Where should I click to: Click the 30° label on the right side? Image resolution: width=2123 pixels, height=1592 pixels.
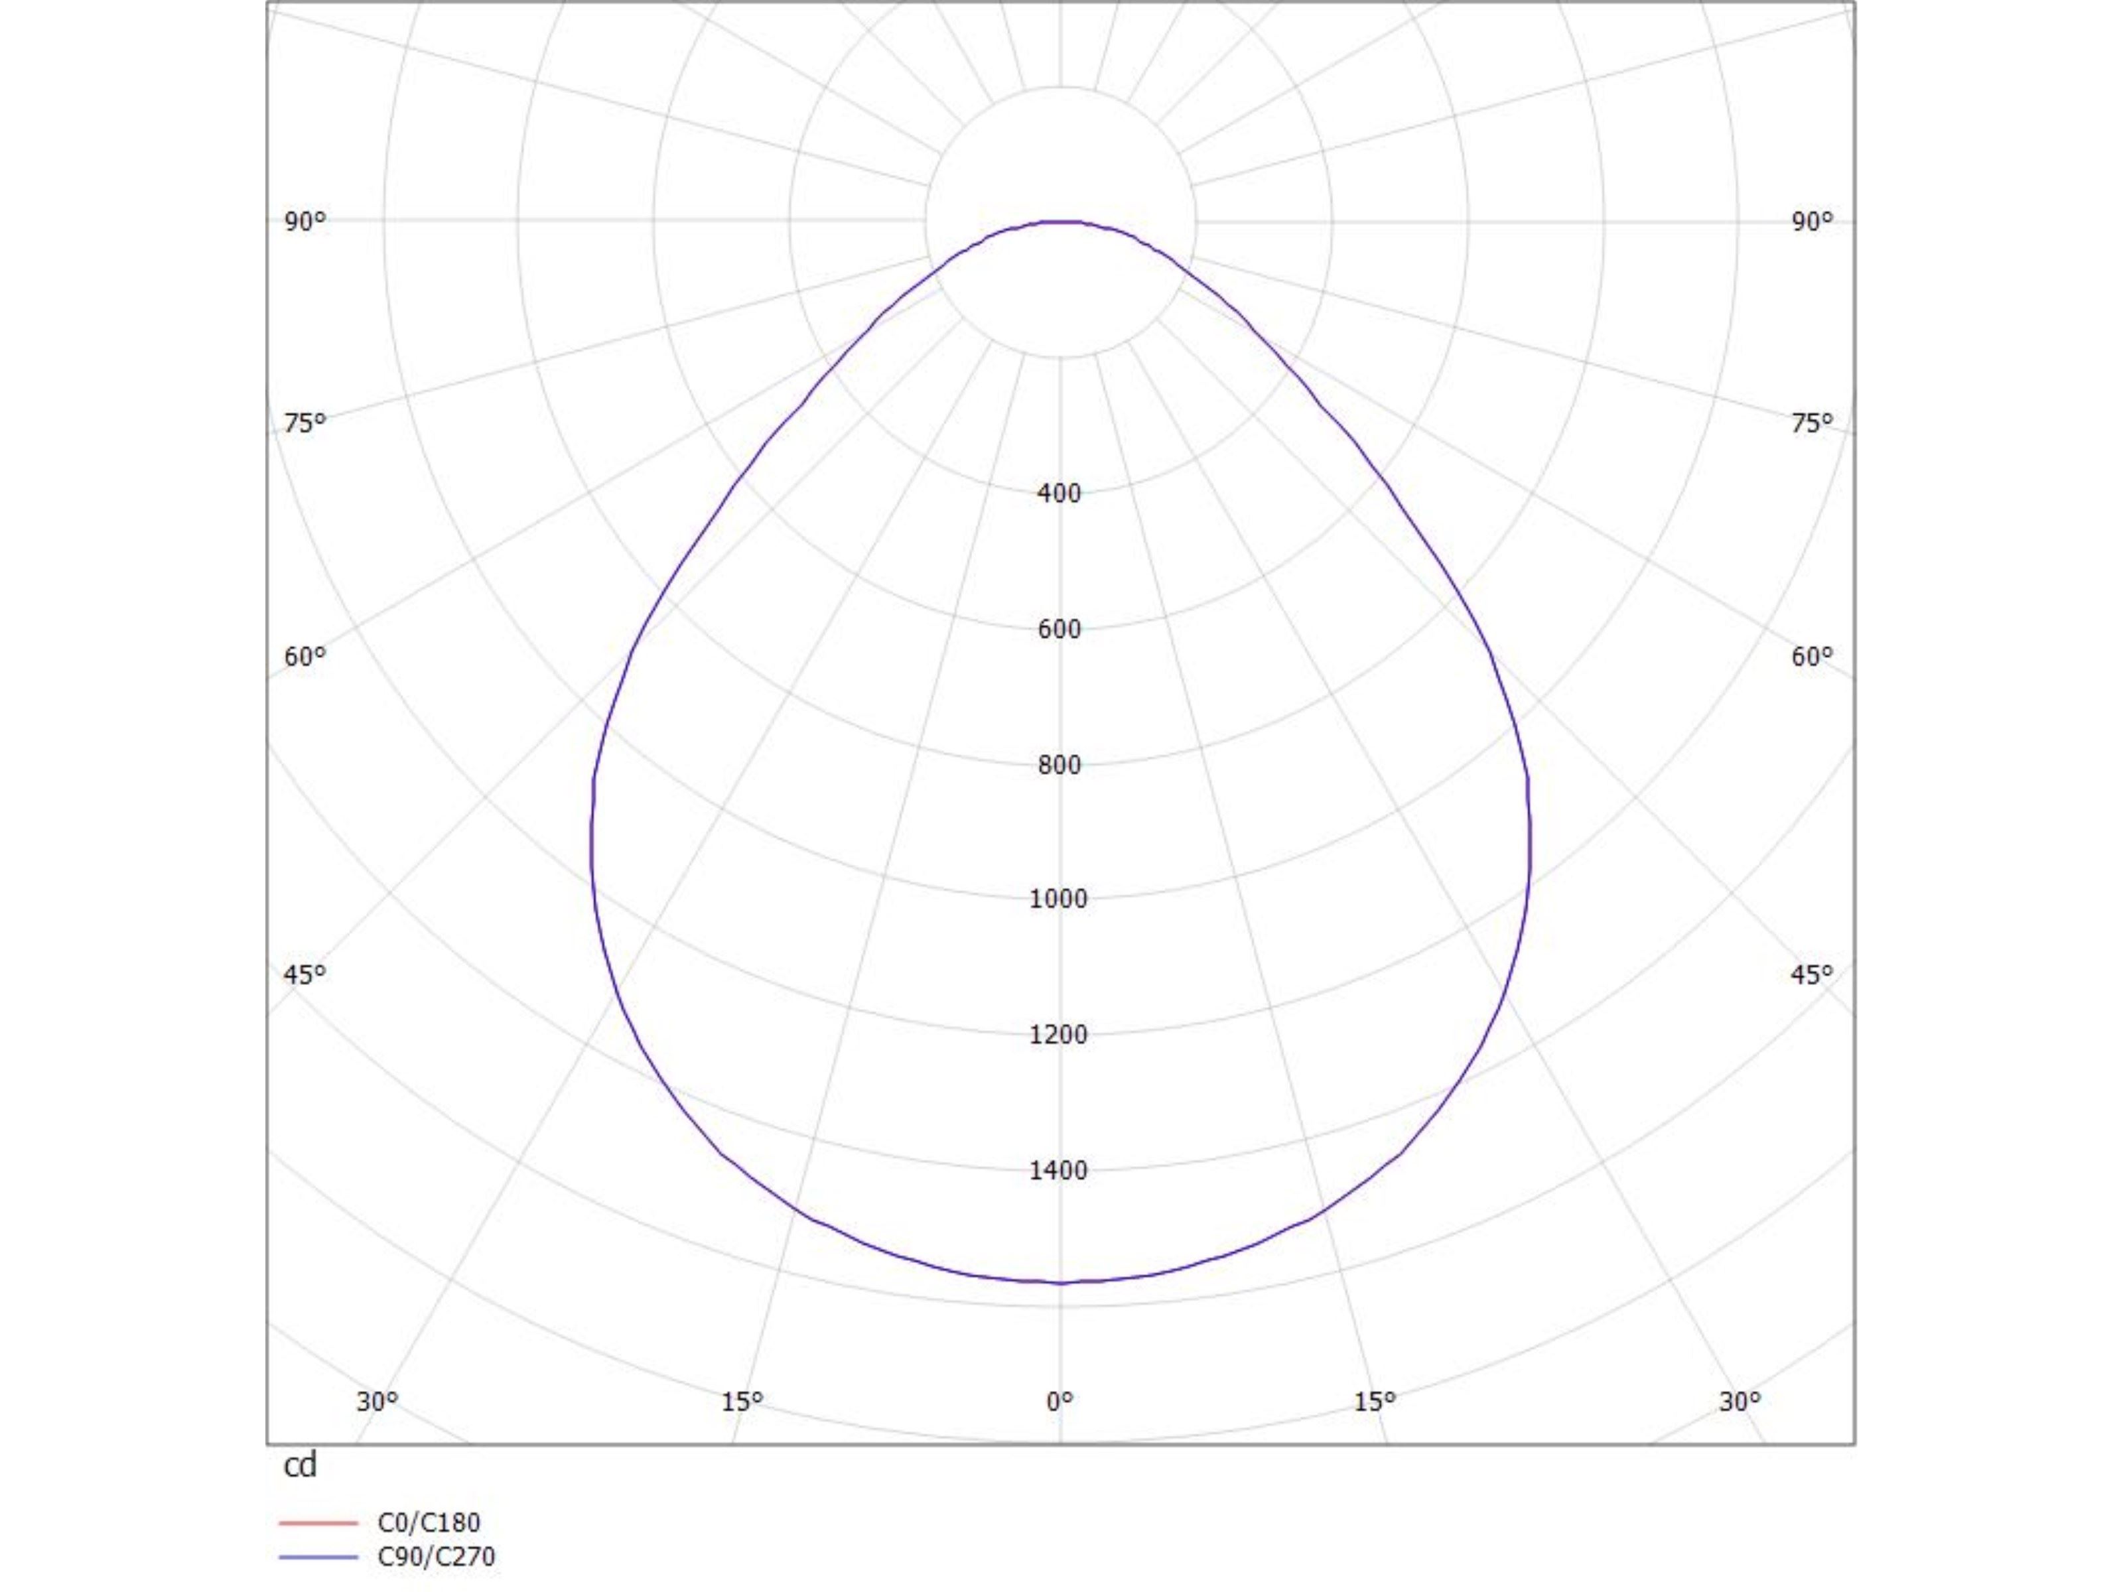click(x=1740, y=1402)
